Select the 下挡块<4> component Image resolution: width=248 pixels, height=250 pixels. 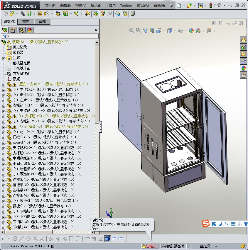43,227
